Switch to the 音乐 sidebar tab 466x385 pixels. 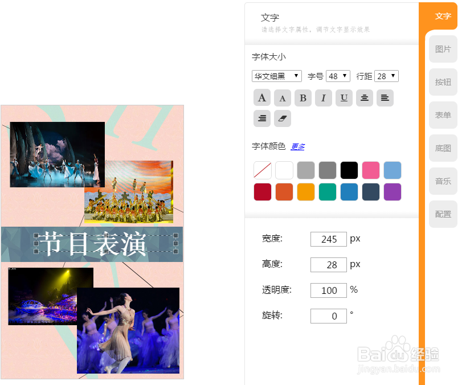coord(443,181)
